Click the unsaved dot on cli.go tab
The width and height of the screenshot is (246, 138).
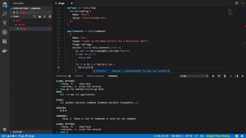72,3
